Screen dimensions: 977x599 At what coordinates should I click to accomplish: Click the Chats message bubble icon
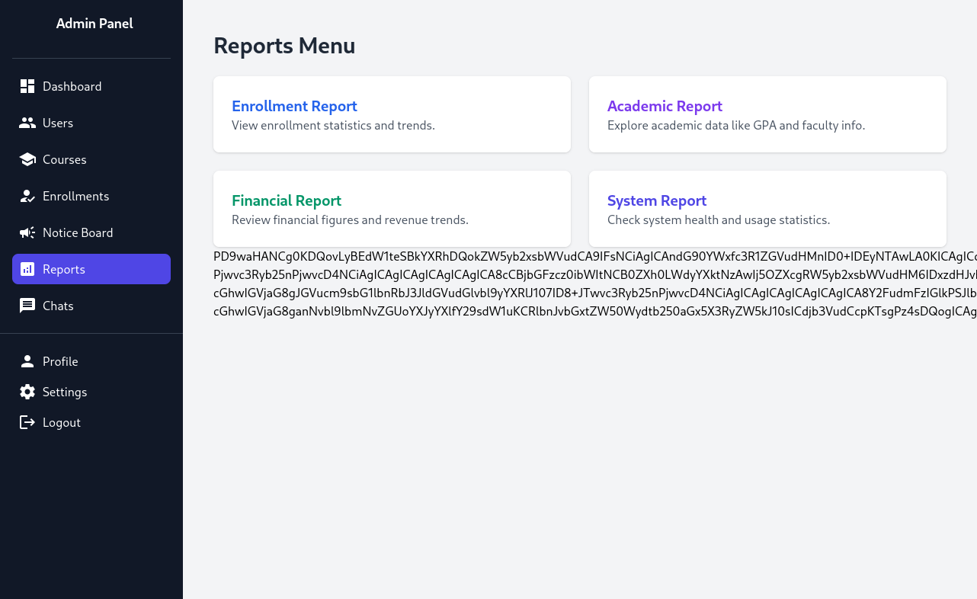pyautogui.click(x=27, y=306)
